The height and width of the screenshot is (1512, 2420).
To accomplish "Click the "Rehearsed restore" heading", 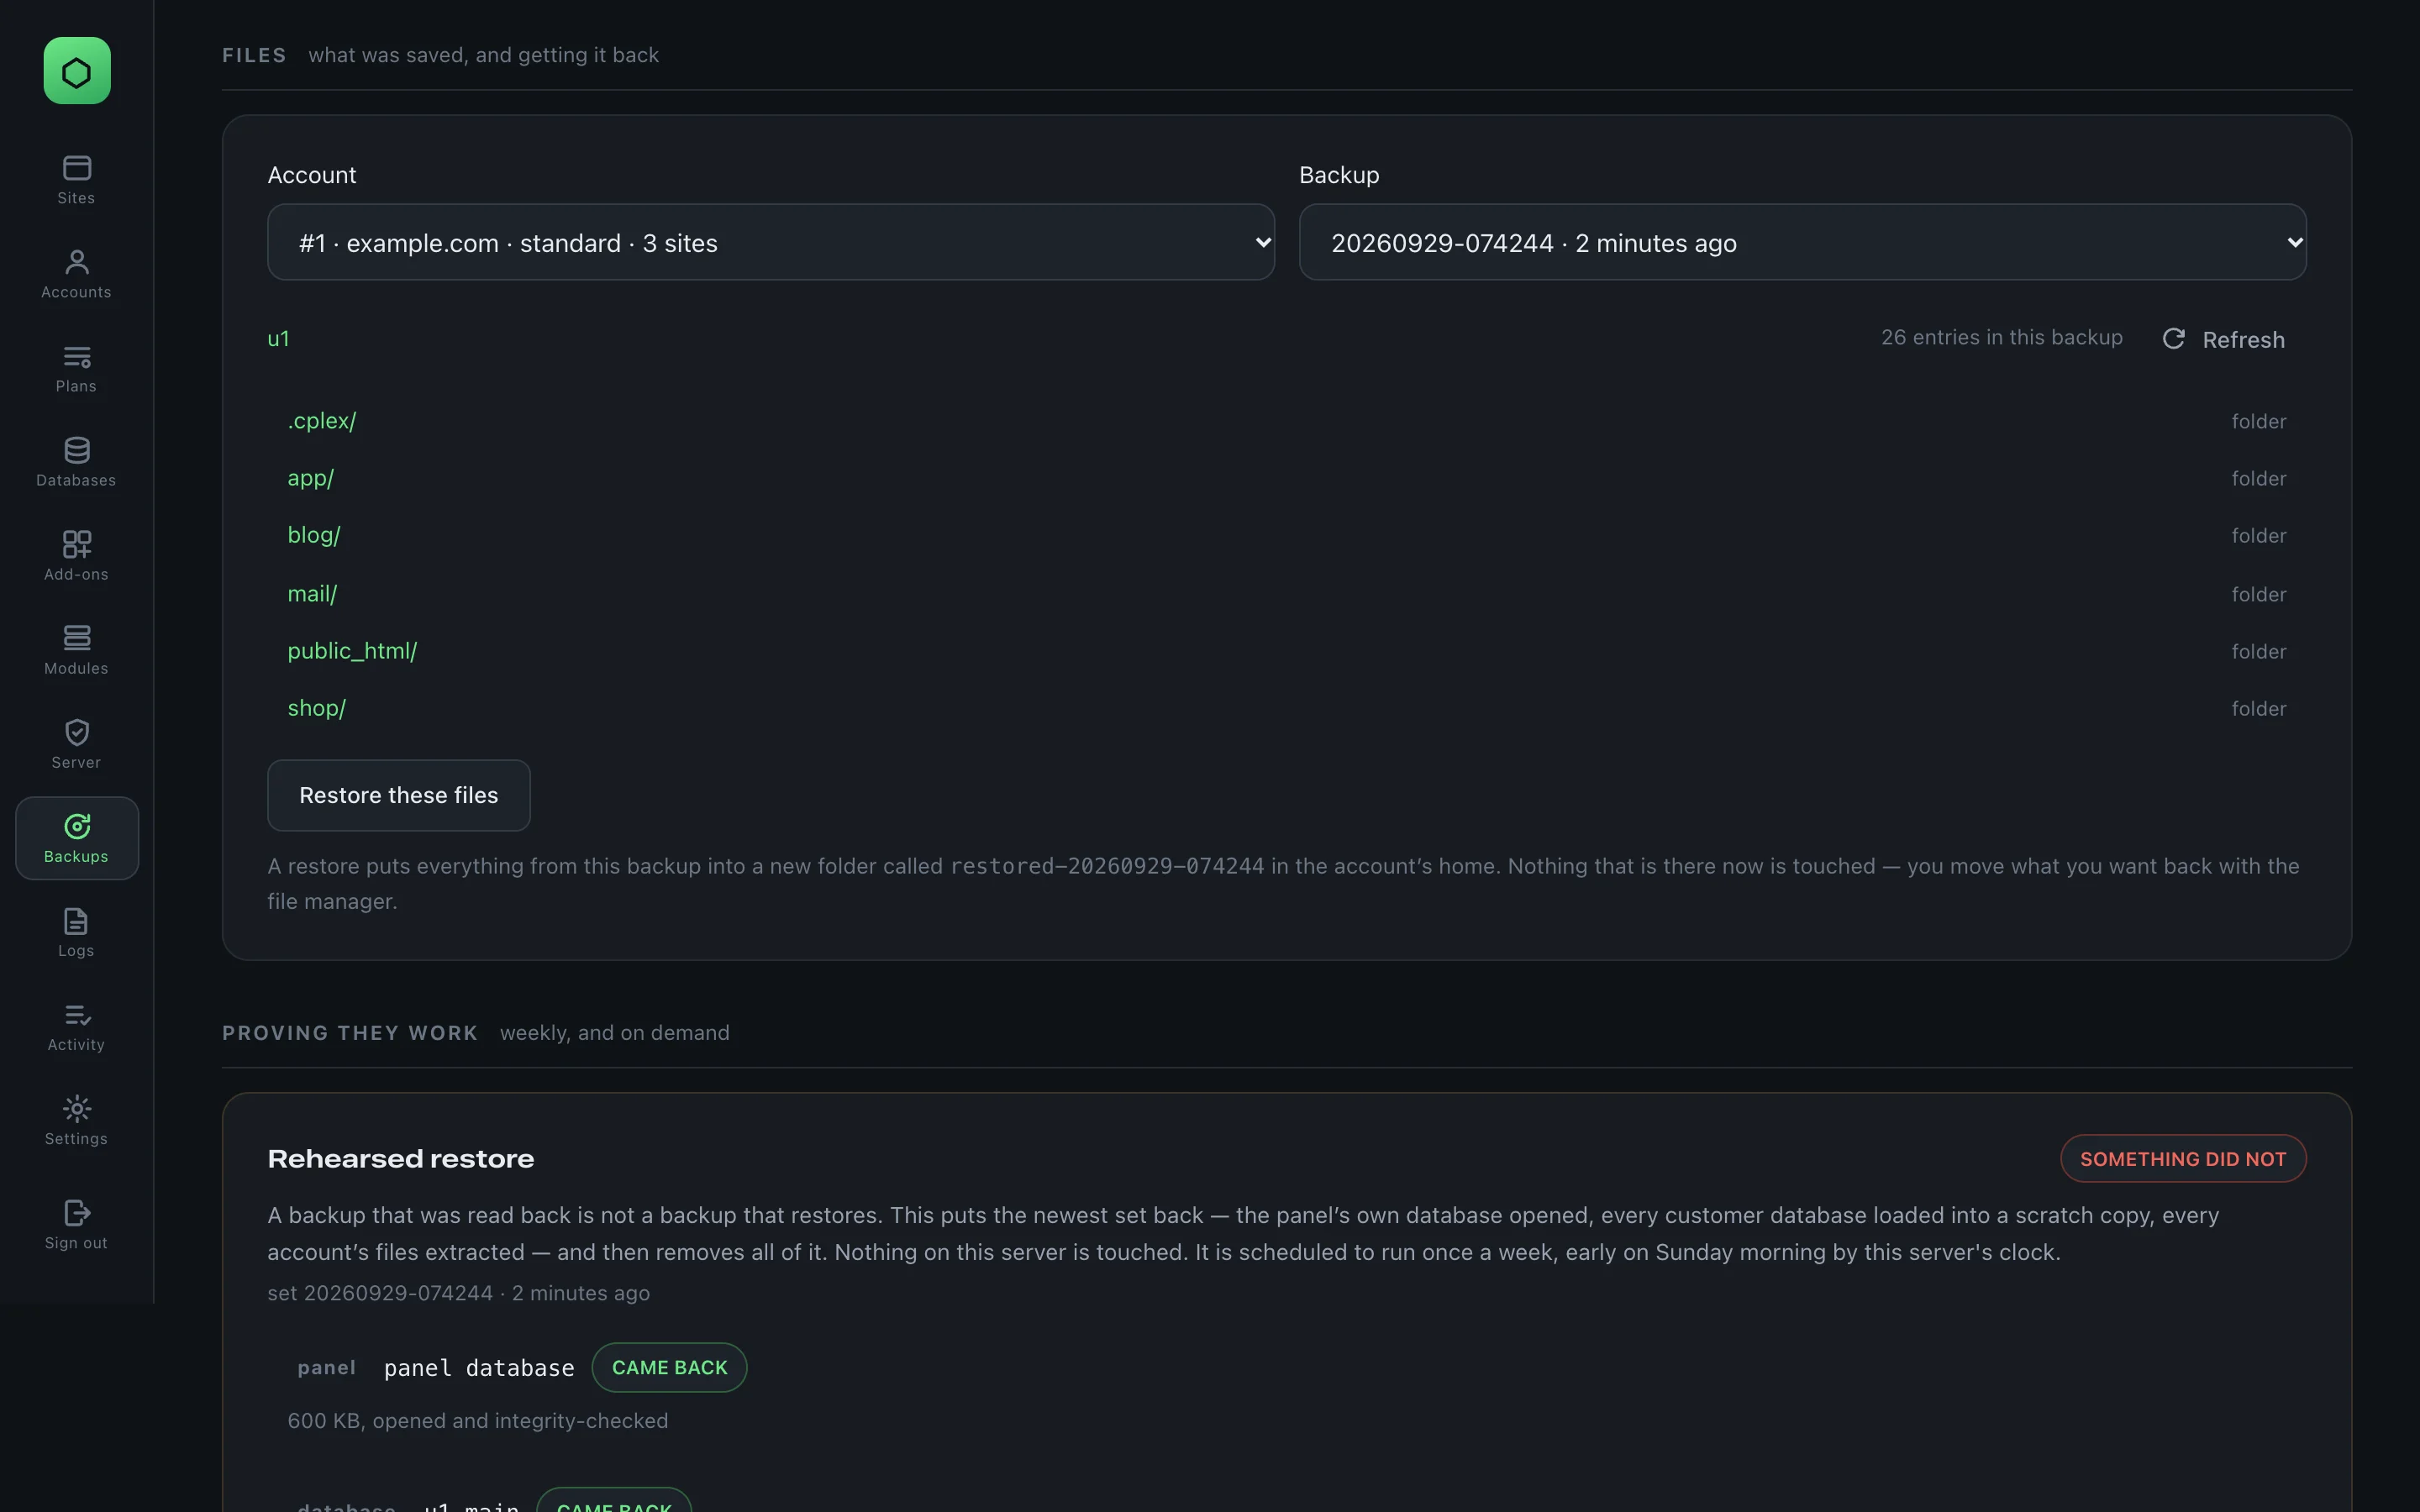I will [x=401, y=1159].
